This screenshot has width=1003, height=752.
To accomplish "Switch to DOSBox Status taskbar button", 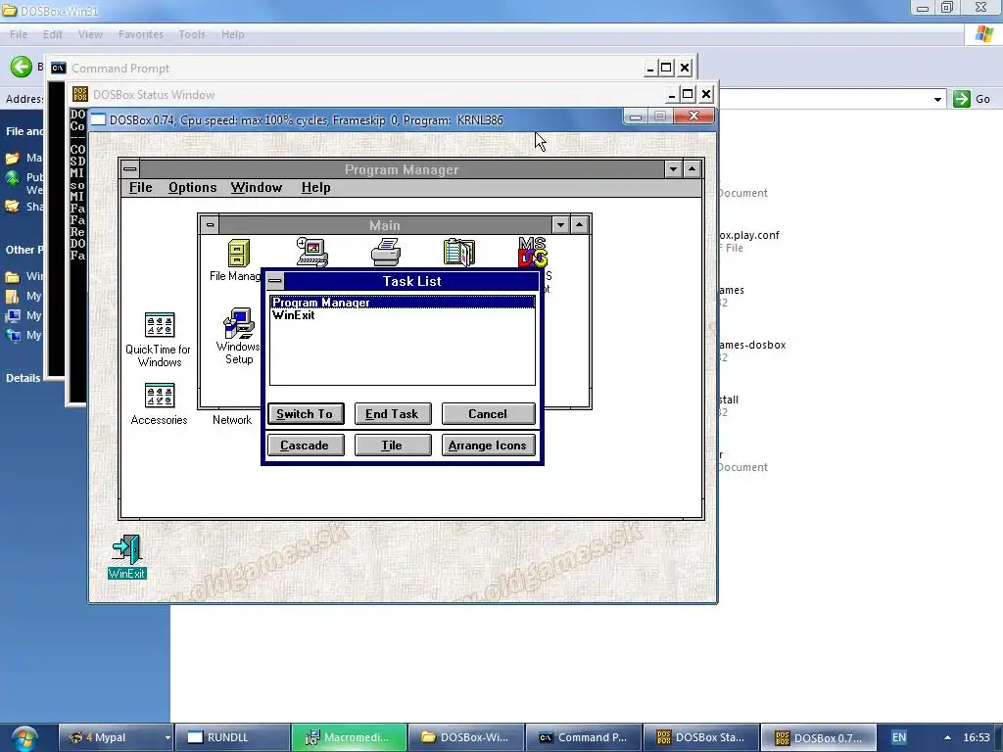I will click(701, 737).
